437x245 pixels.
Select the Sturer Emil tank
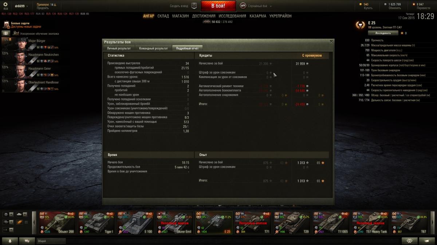tap(175, 223)
